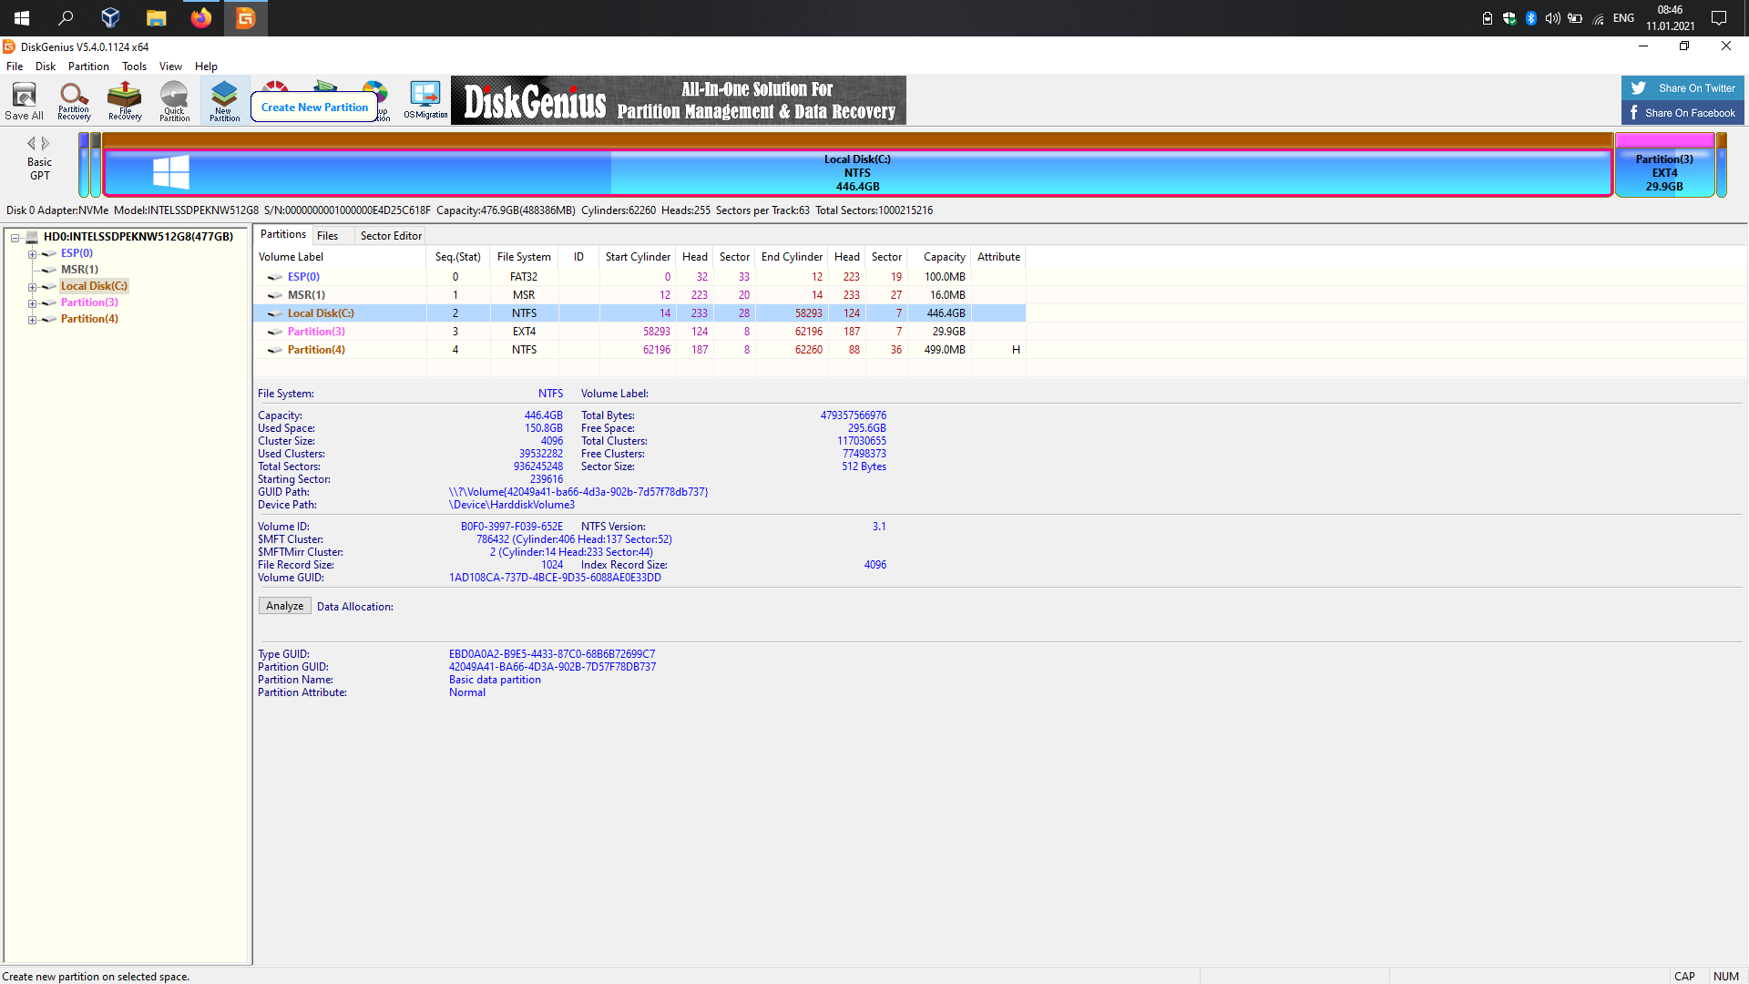
Task: Go to previous disk arrow
Action: (x=32, y=143)
